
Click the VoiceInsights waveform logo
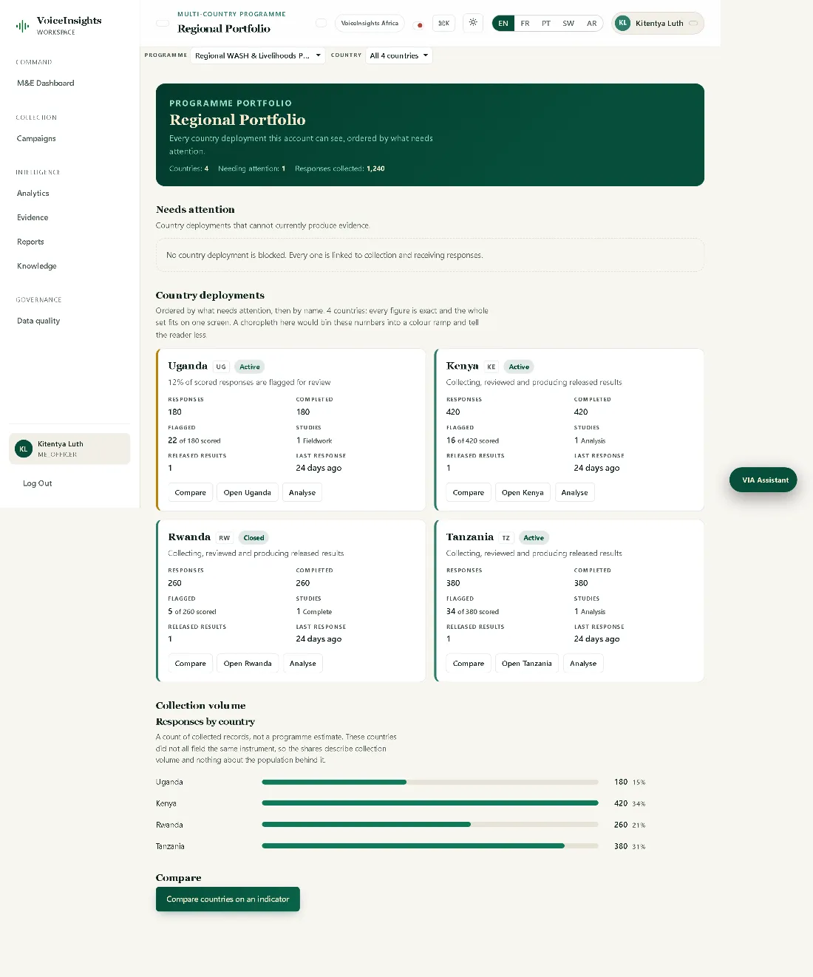coord(23,27)
